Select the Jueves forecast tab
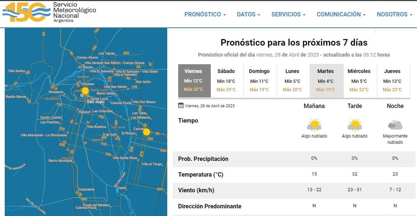The width and height of the screenshot is (417, 216). 392,81
